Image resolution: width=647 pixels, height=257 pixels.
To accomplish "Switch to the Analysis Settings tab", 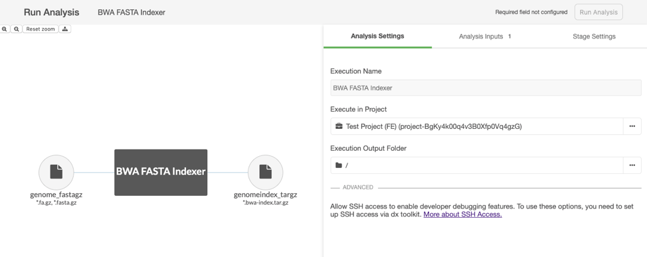I will 377,37.
